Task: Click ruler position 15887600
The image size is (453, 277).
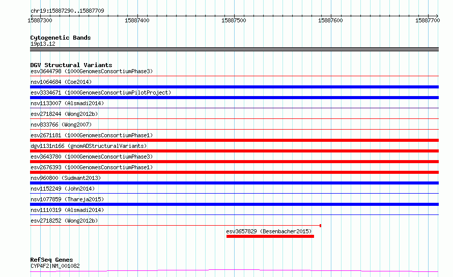Action: tap(330, 20)
